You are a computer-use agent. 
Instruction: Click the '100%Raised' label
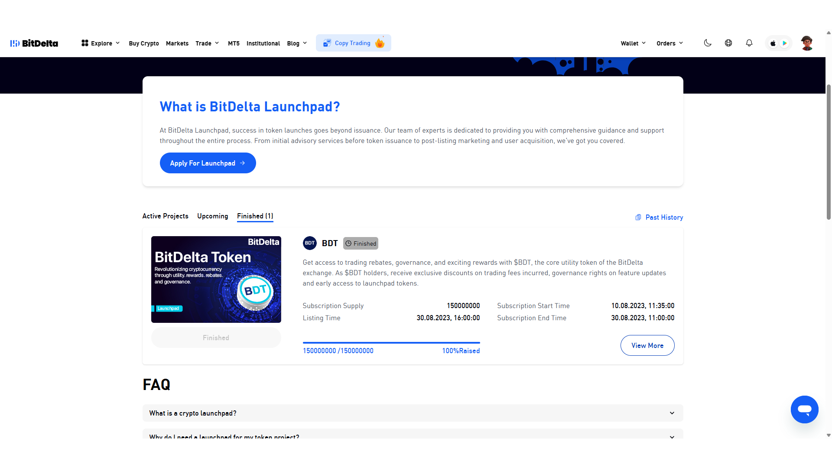(461, 351)
